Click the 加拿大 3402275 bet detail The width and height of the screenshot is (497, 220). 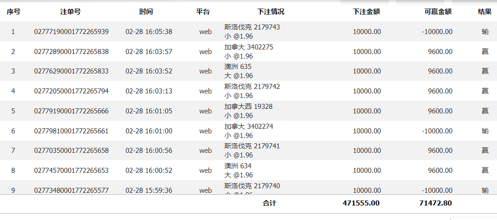point(248,47)
